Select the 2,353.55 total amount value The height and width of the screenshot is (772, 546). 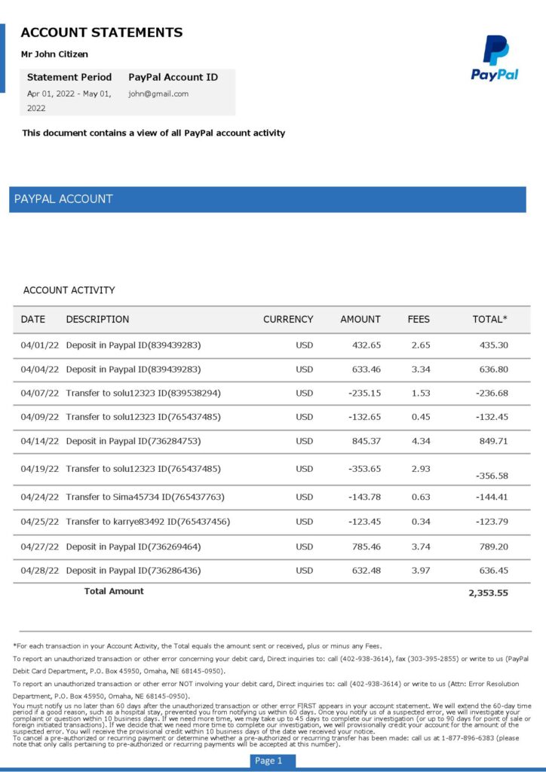pyautogui.click(x=488, y=593)
